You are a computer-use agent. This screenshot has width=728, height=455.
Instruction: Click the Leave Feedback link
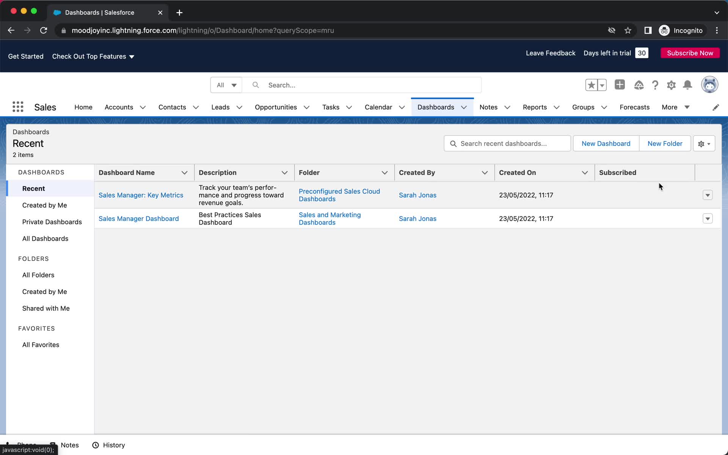(551, 53)
